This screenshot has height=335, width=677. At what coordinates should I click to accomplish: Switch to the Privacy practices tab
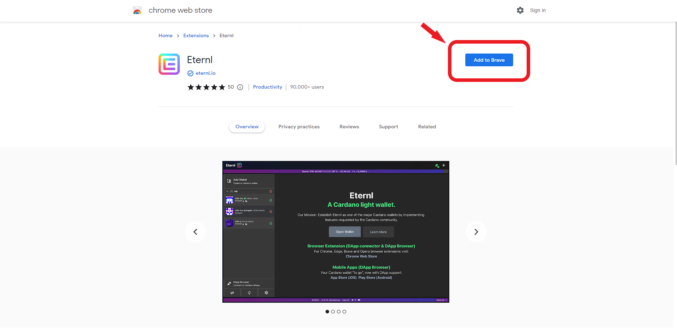(x=299, y=127)
